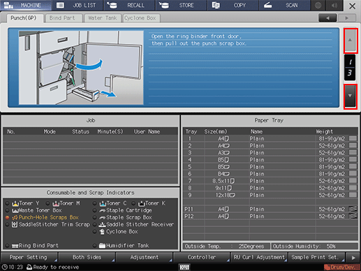Open RU Curl Adjustment
Screen dimensions: 361x271
click(x=259, y=258)
